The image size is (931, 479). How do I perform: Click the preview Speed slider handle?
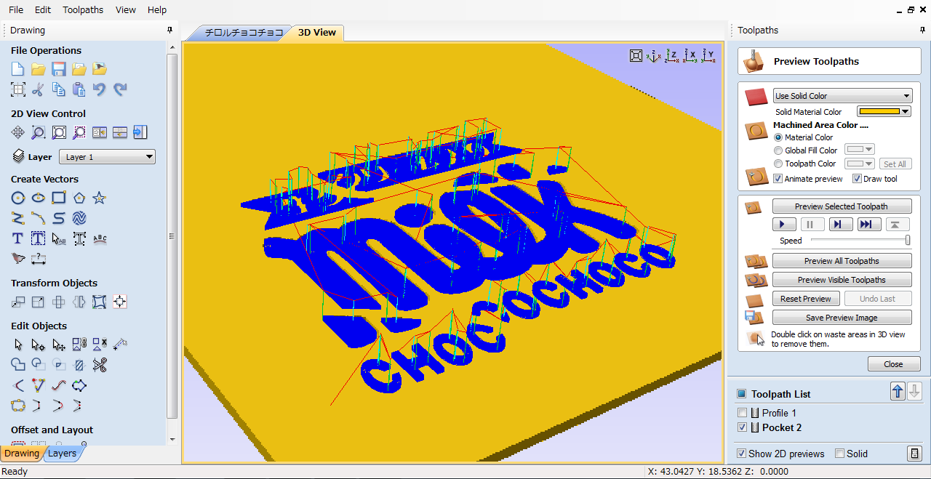pos(908,241)
